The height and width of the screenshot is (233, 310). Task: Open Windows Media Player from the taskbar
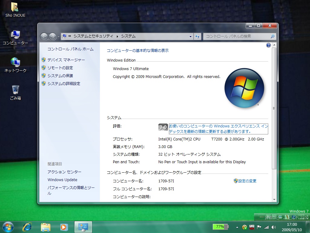point(64,227)
